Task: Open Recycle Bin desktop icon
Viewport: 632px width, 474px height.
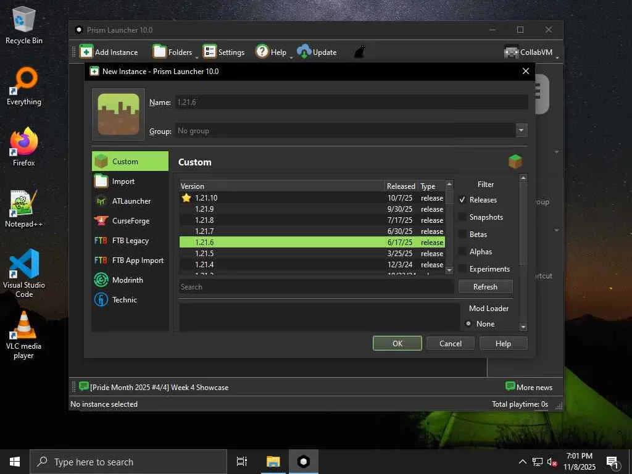Action: pyautogui.click(x=24, y=26)
